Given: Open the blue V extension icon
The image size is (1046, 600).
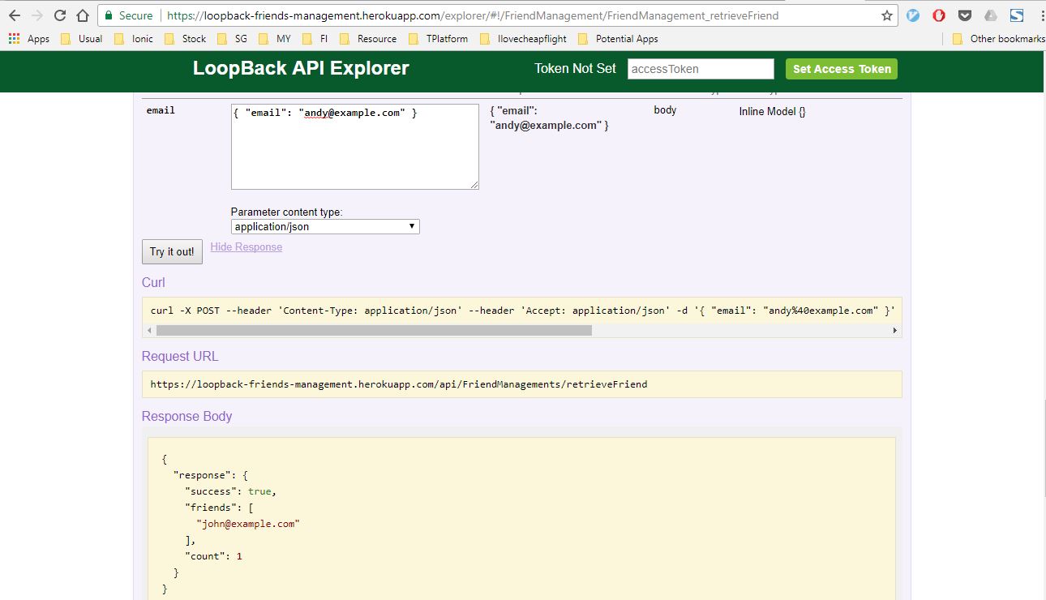Looking at the screenshot, I should tap(914, 15).
